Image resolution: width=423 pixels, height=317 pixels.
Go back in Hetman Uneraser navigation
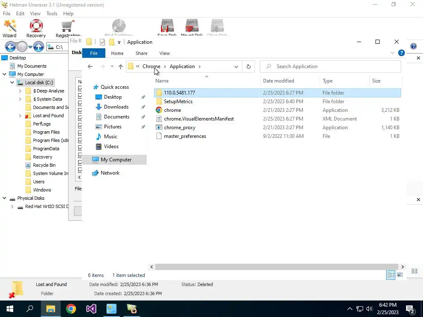(x=10, y=47)
